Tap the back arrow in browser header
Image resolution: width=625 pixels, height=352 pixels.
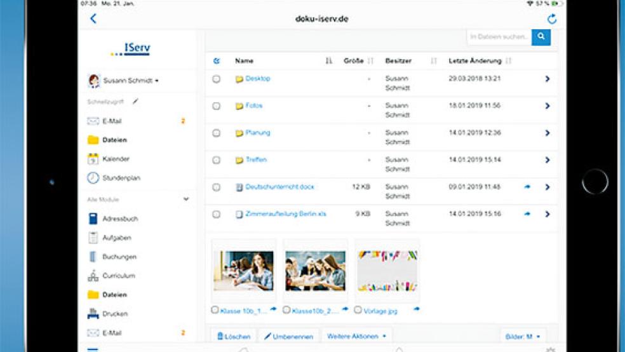[93, 18]
